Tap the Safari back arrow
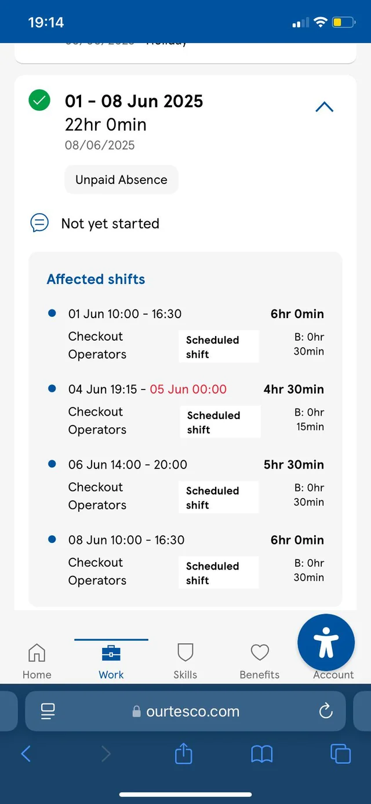 [26, 753]
